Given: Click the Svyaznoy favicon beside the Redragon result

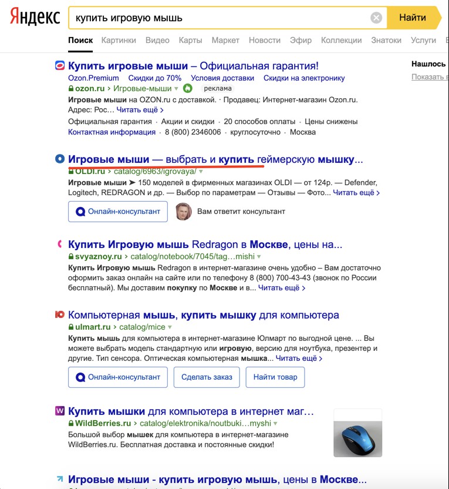Looking at the screenshot, I should pyautogui.click(x=60, y=244).
